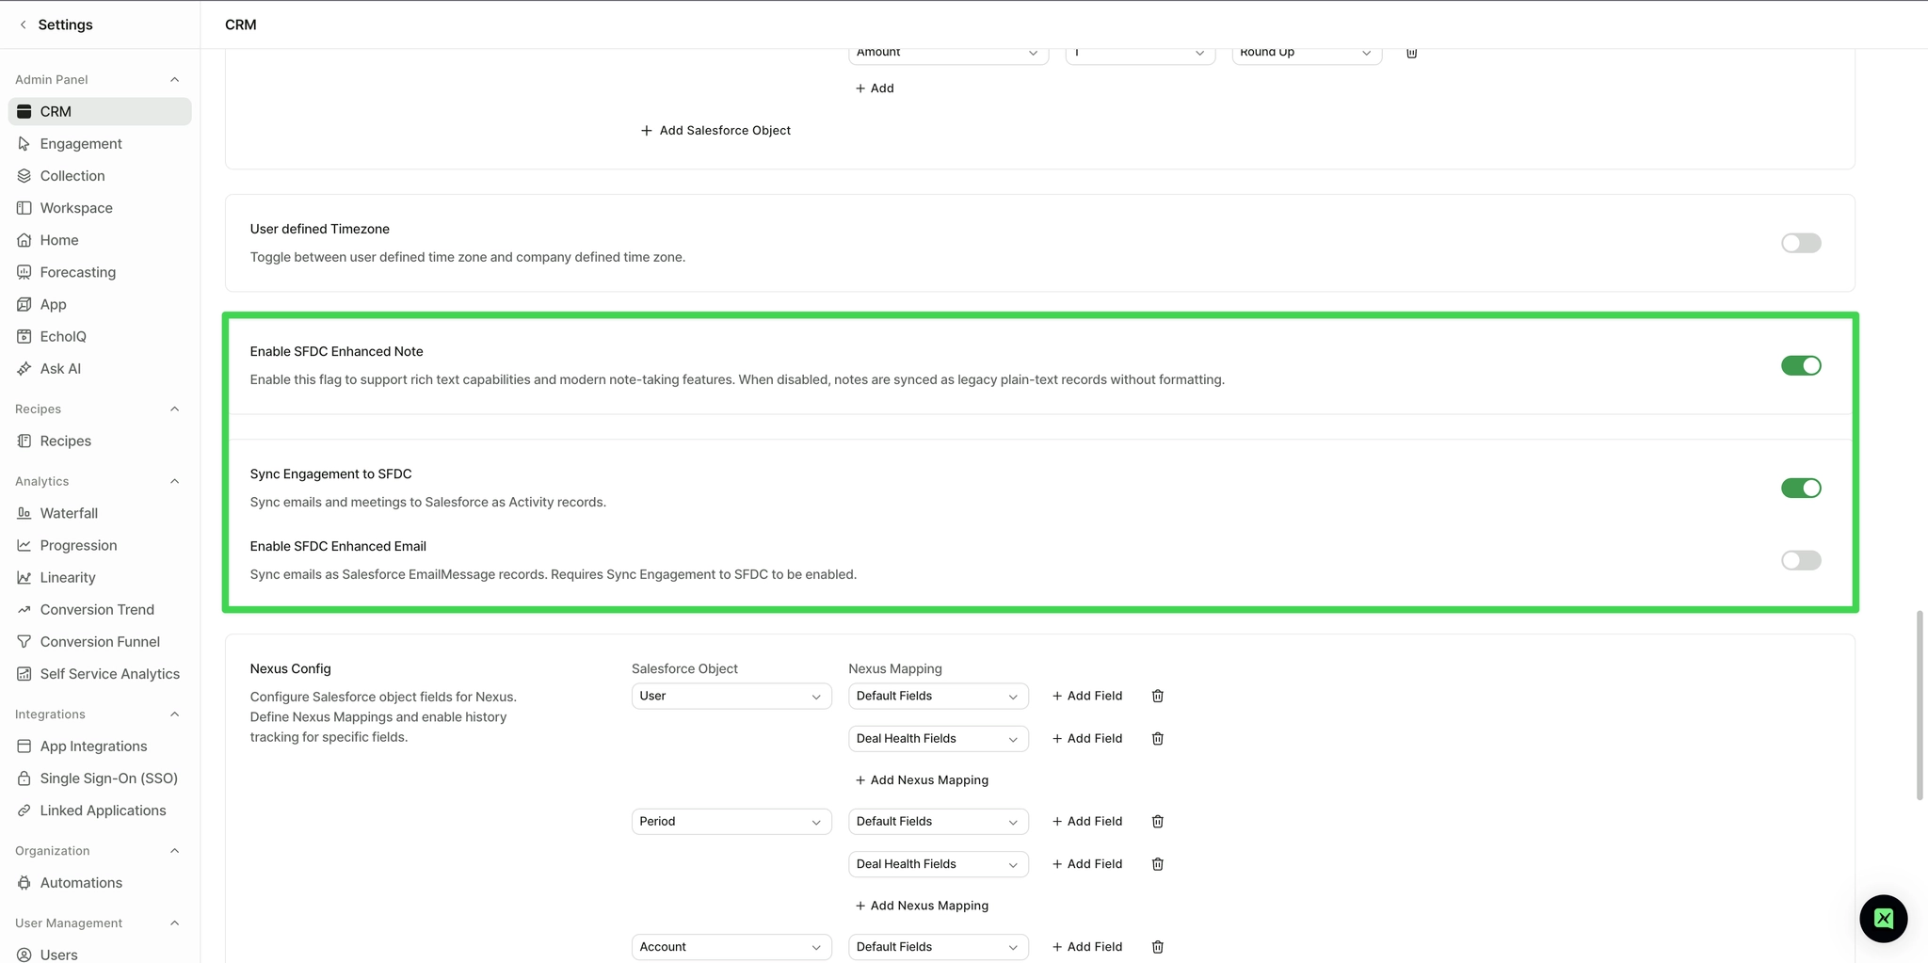The width and height of the screenshot is (1928, 963).
Task: Open the green chat widget button
Action: tap(1883, 918)
